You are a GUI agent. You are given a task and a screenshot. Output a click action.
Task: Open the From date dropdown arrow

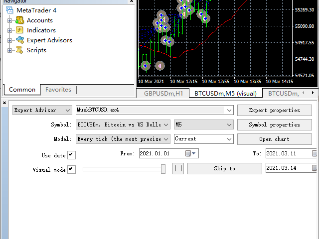coord(194,153)
